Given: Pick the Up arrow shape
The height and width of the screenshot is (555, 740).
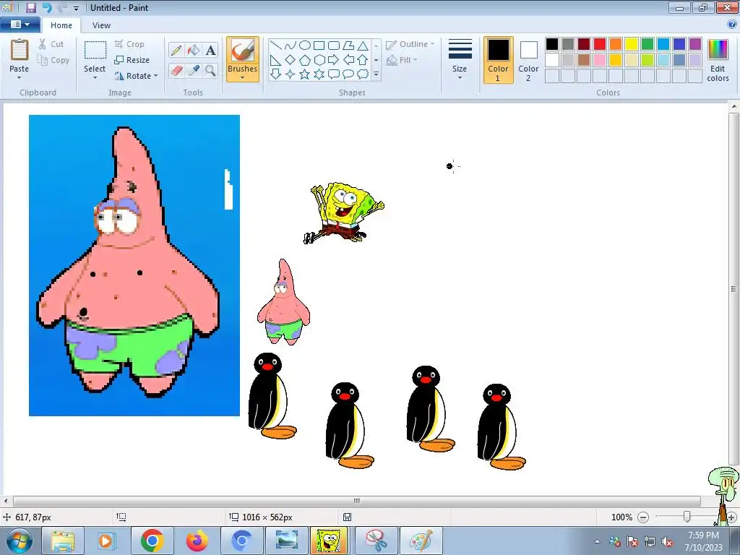Looking at the screenshot, I should (363, 60).
